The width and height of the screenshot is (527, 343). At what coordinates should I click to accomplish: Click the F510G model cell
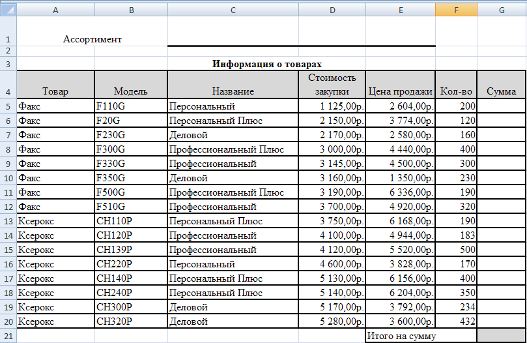tap(131, 206)
